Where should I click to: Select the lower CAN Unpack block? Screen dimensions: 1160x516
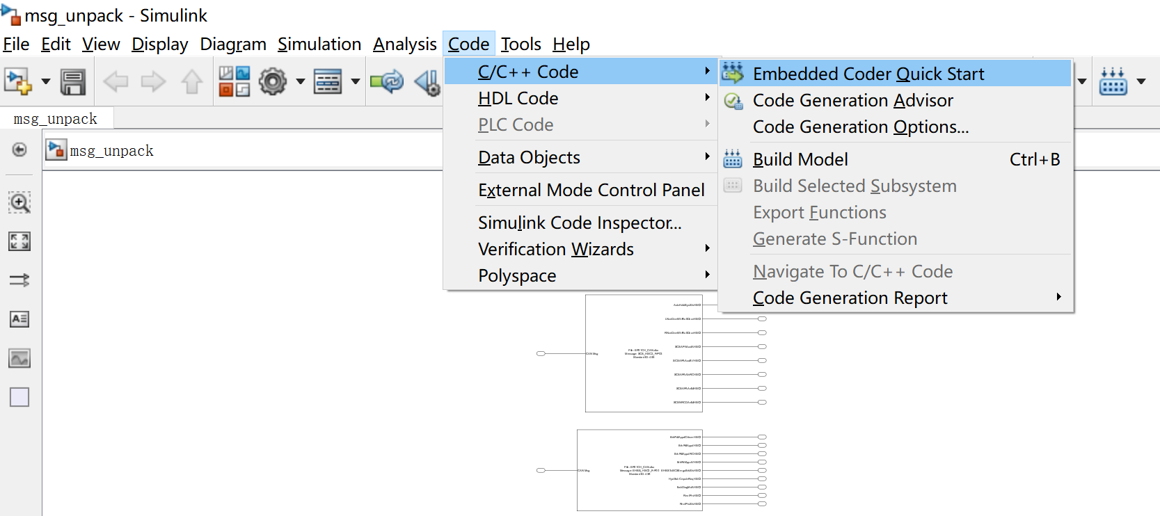coord(639,470)
